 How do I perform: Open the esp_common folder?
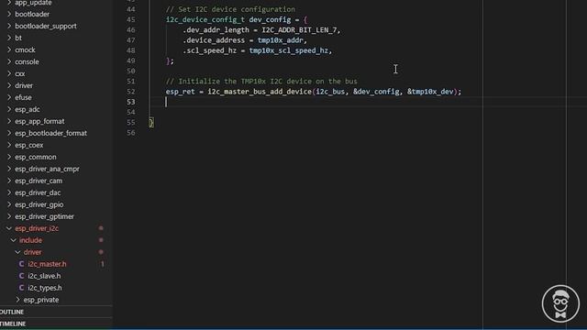coord(36,157)
